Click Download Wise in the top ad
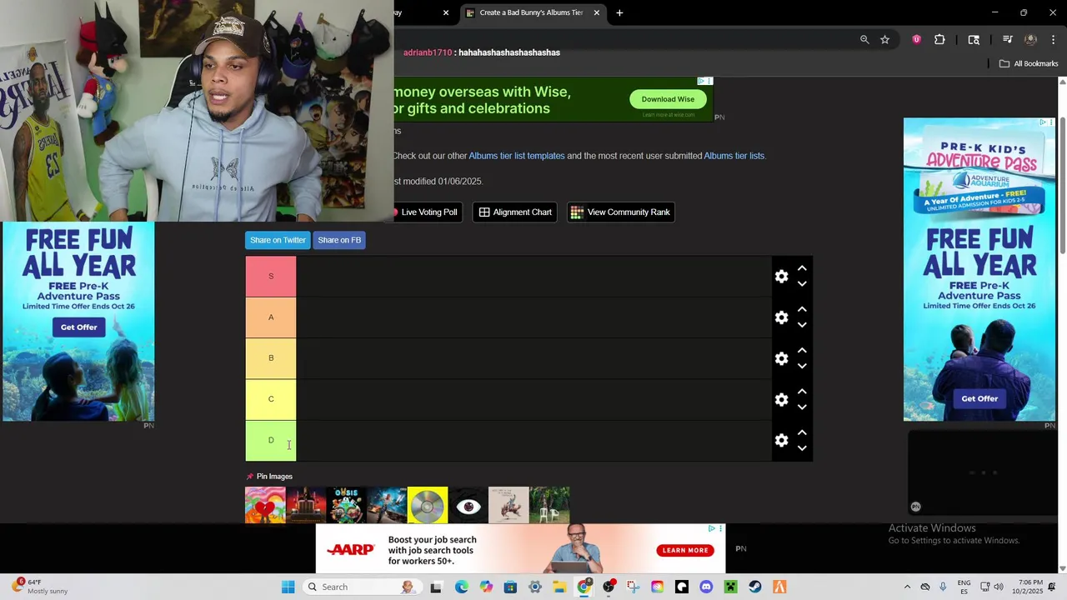 click(668, 99)
